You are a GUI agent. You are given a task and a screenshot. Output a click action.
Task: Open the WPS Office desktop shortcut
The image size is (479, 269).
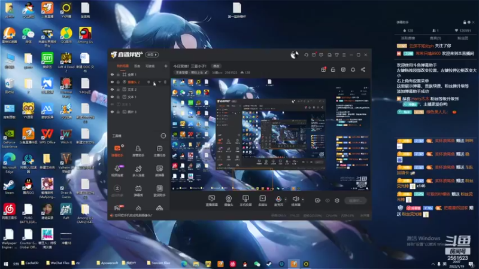pos(47,136)
